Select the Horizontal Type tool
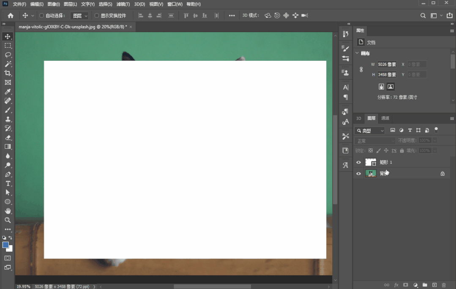The height and width of the screenshot is (289, 456). pyautogui.click(x=8, y=183)
